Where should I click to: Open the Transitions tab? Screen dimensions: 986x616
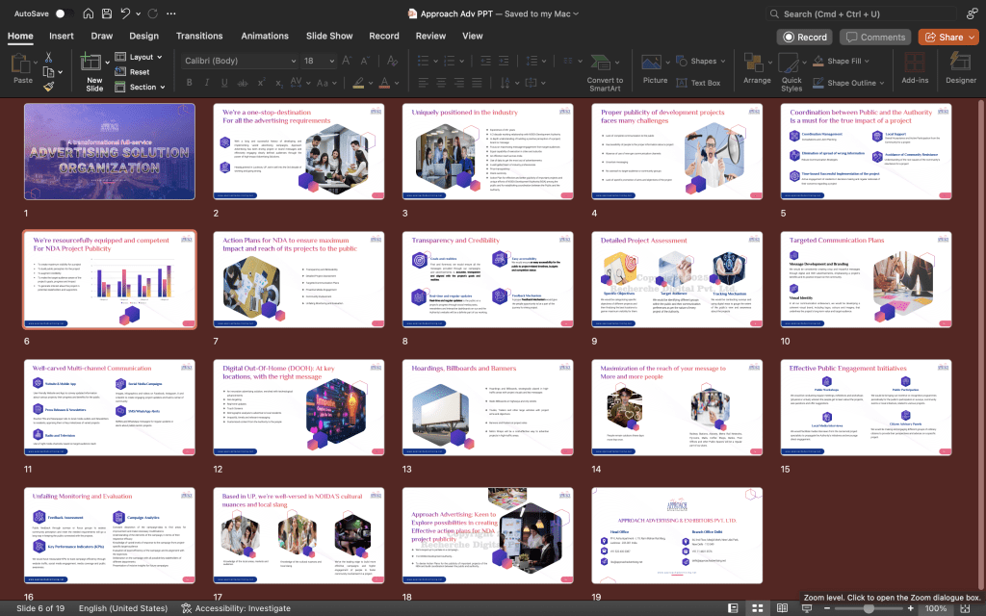pyautogui.click(x=199, y=36)
